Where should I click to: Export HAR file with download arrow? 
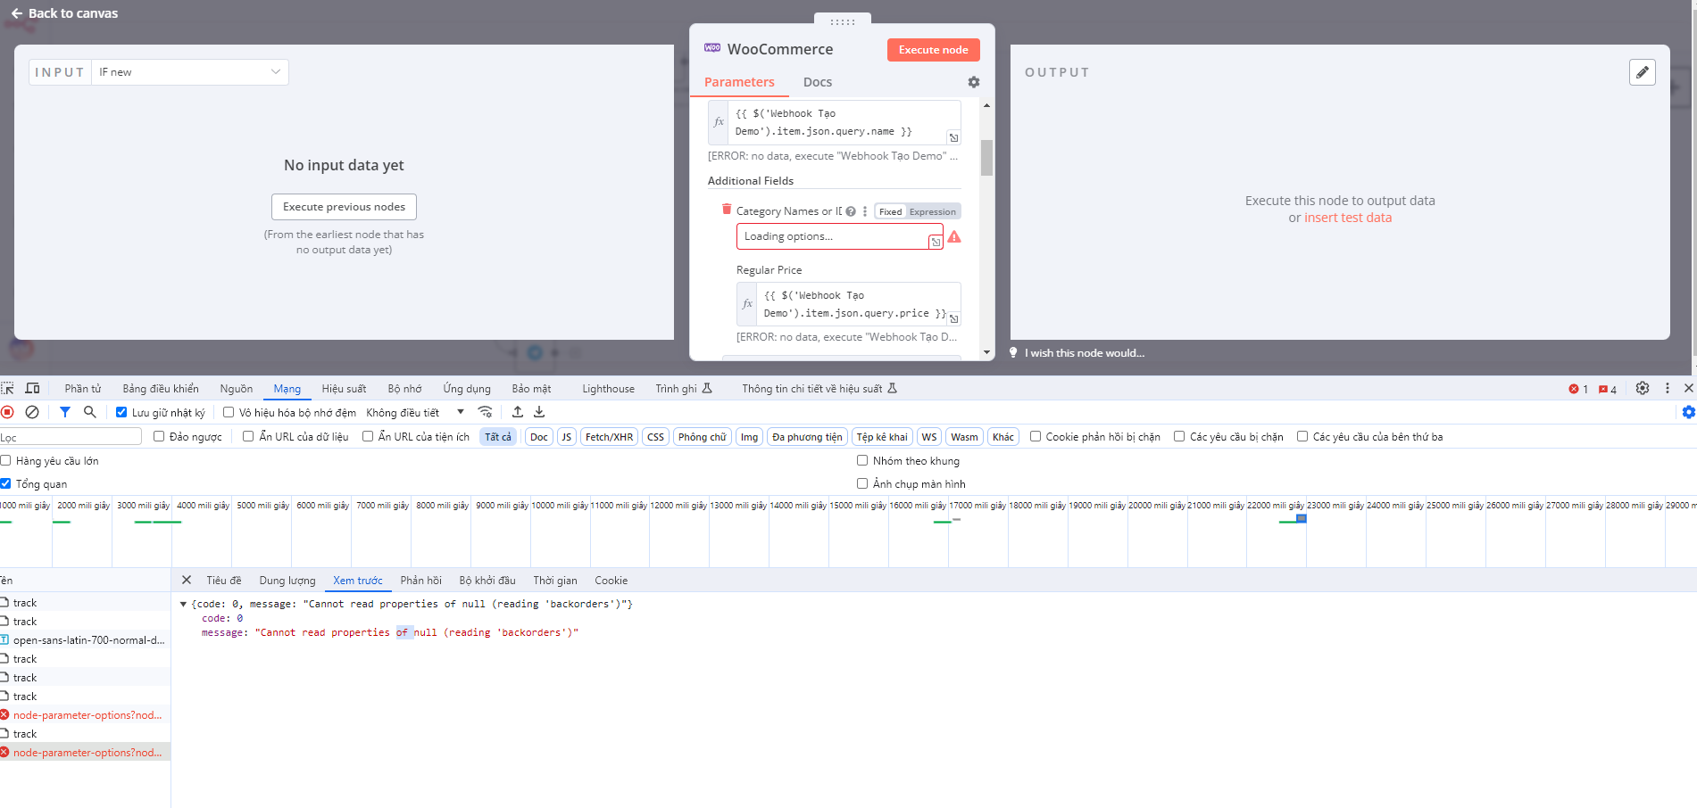coord(539,412)
